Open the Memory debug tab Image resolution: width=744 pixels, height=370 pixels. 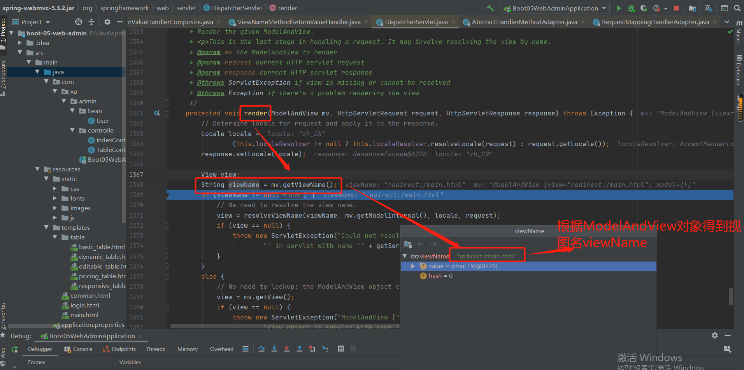coord(188,349)
